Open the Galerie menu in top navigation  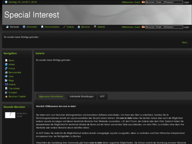tap(70, 27)
